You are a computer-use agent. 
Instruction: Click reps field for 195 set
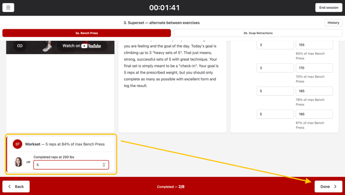coord(275,114)
